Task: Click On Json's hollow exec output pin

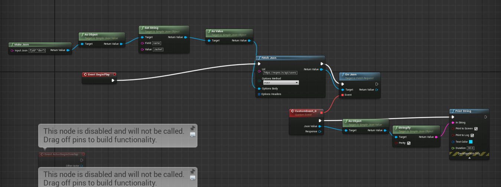Action: (377, 84)
